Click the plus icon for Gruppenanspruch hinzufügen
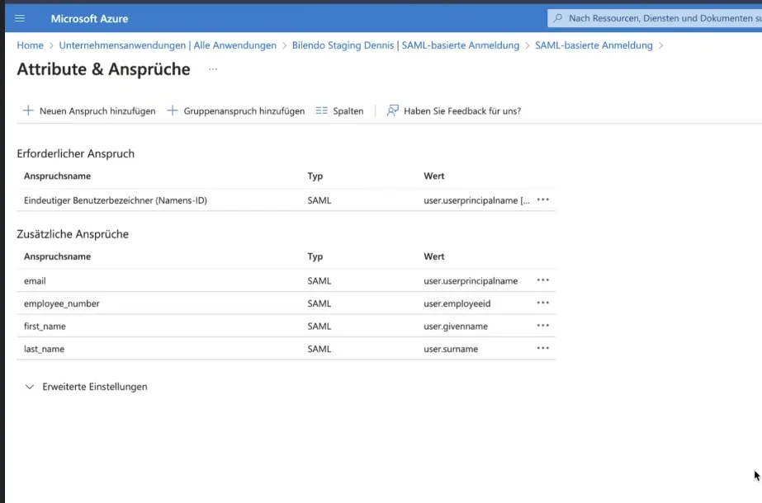762x503 pixels. coord(173,110)
